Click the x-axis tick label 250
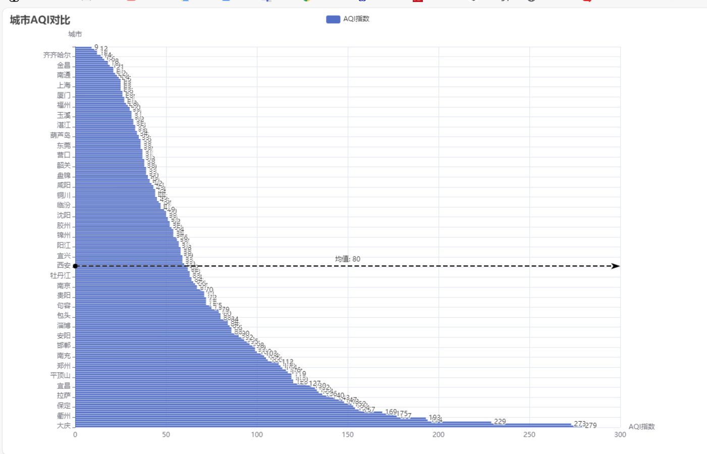 529,435
